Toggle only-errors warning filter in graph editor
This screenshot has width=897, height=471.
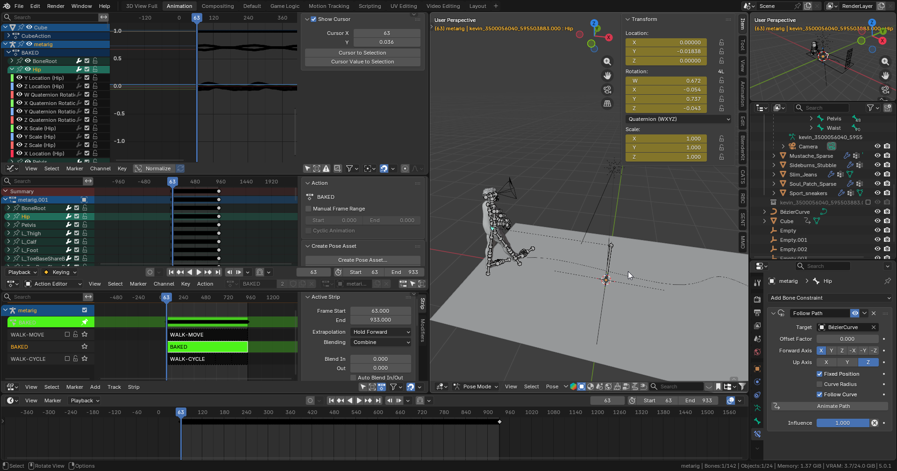[326, 169]
